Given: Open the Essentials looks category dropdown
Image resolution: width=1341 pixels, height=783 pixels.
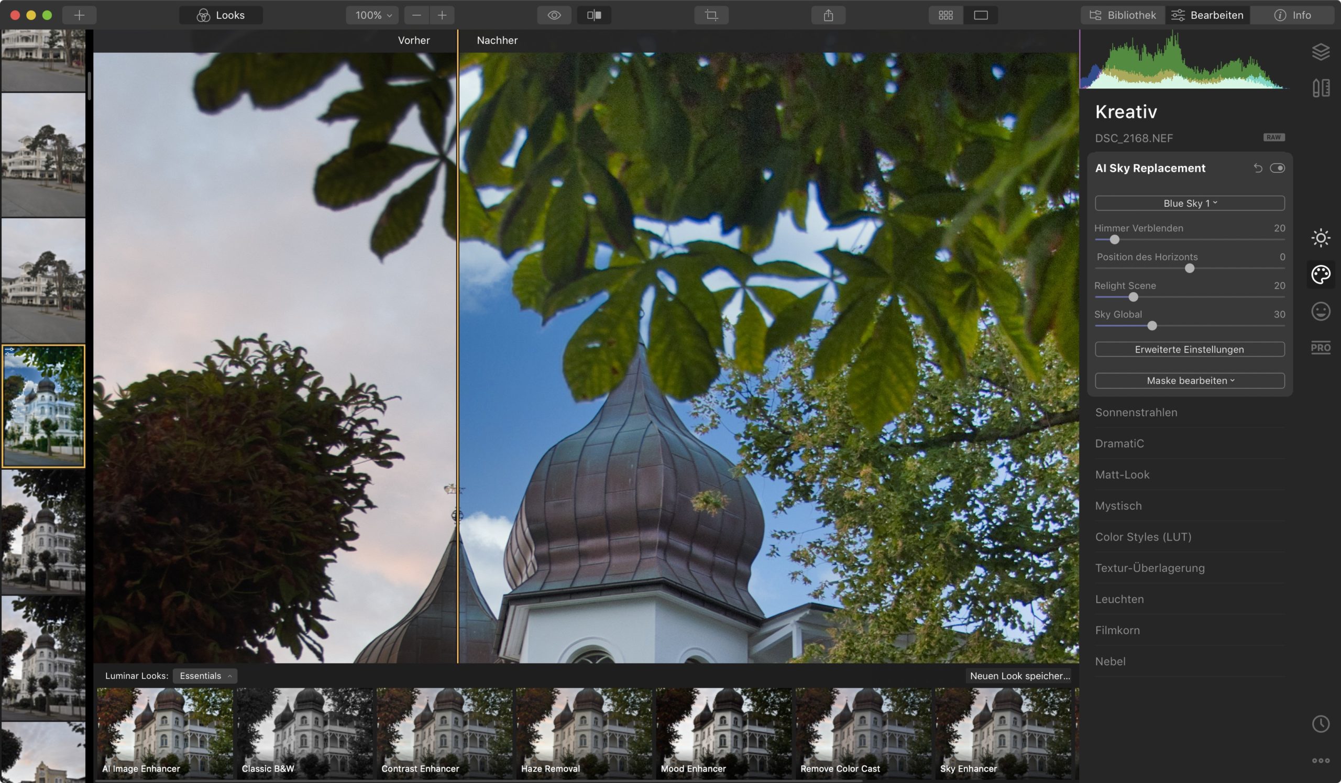Looking at the screenshot, I should (205, 676).
